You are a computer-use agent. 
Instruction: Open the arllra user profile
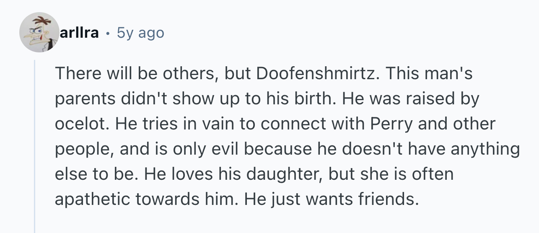click(x=80, y=33)
